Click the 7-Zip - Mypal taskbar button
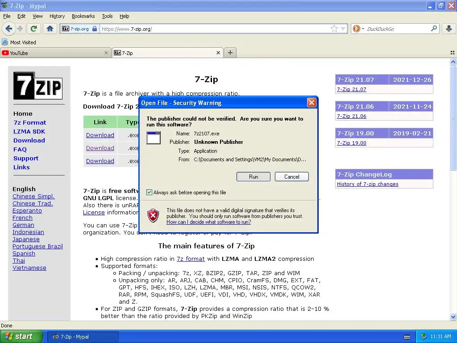The width and height of the screenshot is (457, 343). pos(82,337)
